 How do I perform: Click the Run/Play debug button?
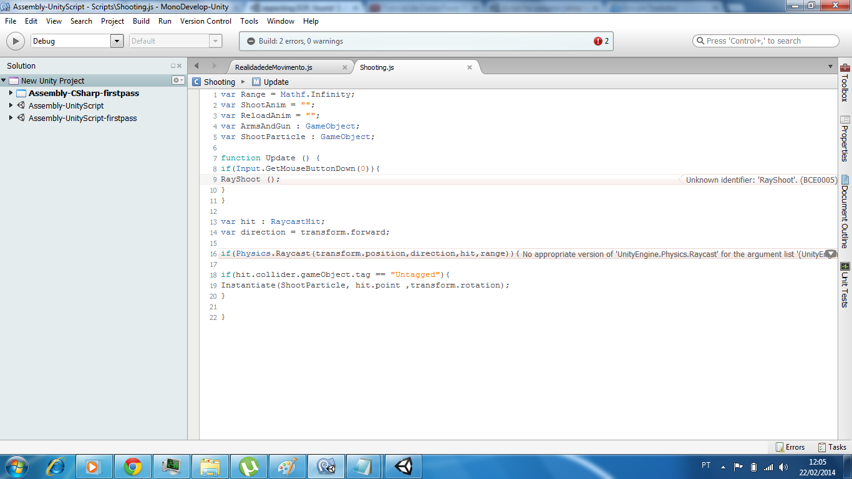point(15,41)
